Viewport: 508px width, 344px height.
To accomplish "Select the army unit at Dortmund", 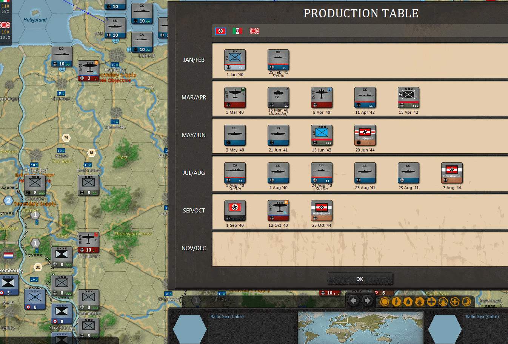I will coord(88,185).
